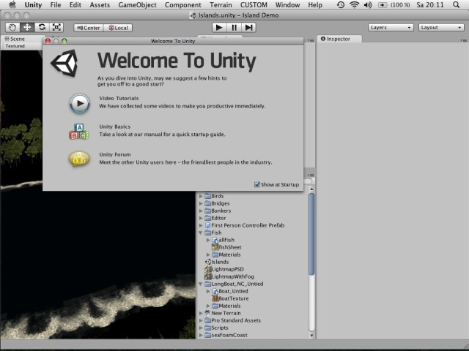Open the Assets menu

click(100, 5)
